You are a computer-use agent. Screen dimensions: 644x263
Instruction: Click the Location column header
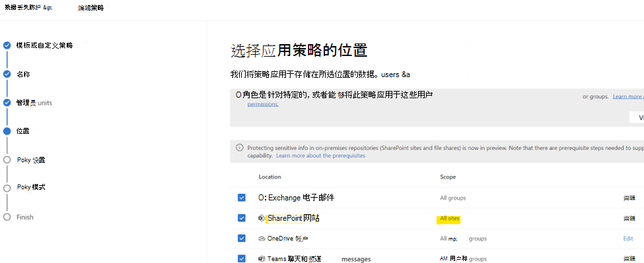[x=270, y=177]
